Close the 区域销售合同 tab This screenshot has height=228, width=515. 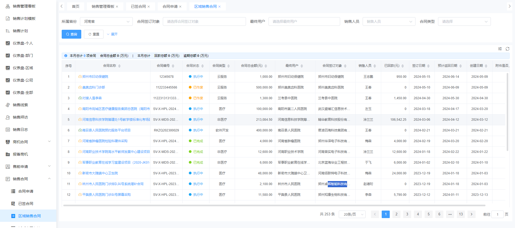219,7
